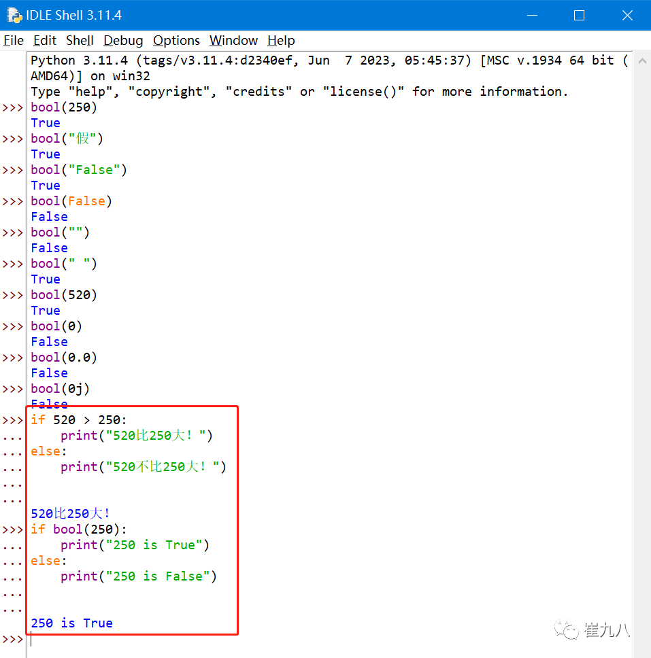Click the line bool(520)
Viewport: 651px width, 658px height.
(64, 295)
